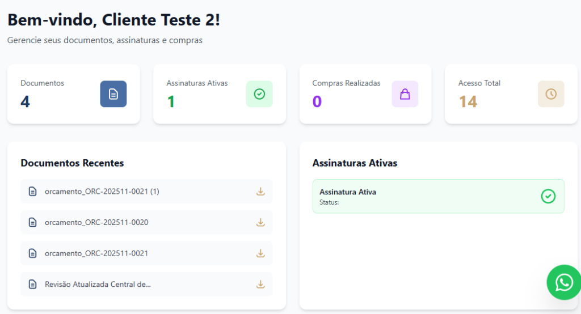Click the Acesso Total clock icon
Screen dimensions: 581x314
click(x=551, y=94)
